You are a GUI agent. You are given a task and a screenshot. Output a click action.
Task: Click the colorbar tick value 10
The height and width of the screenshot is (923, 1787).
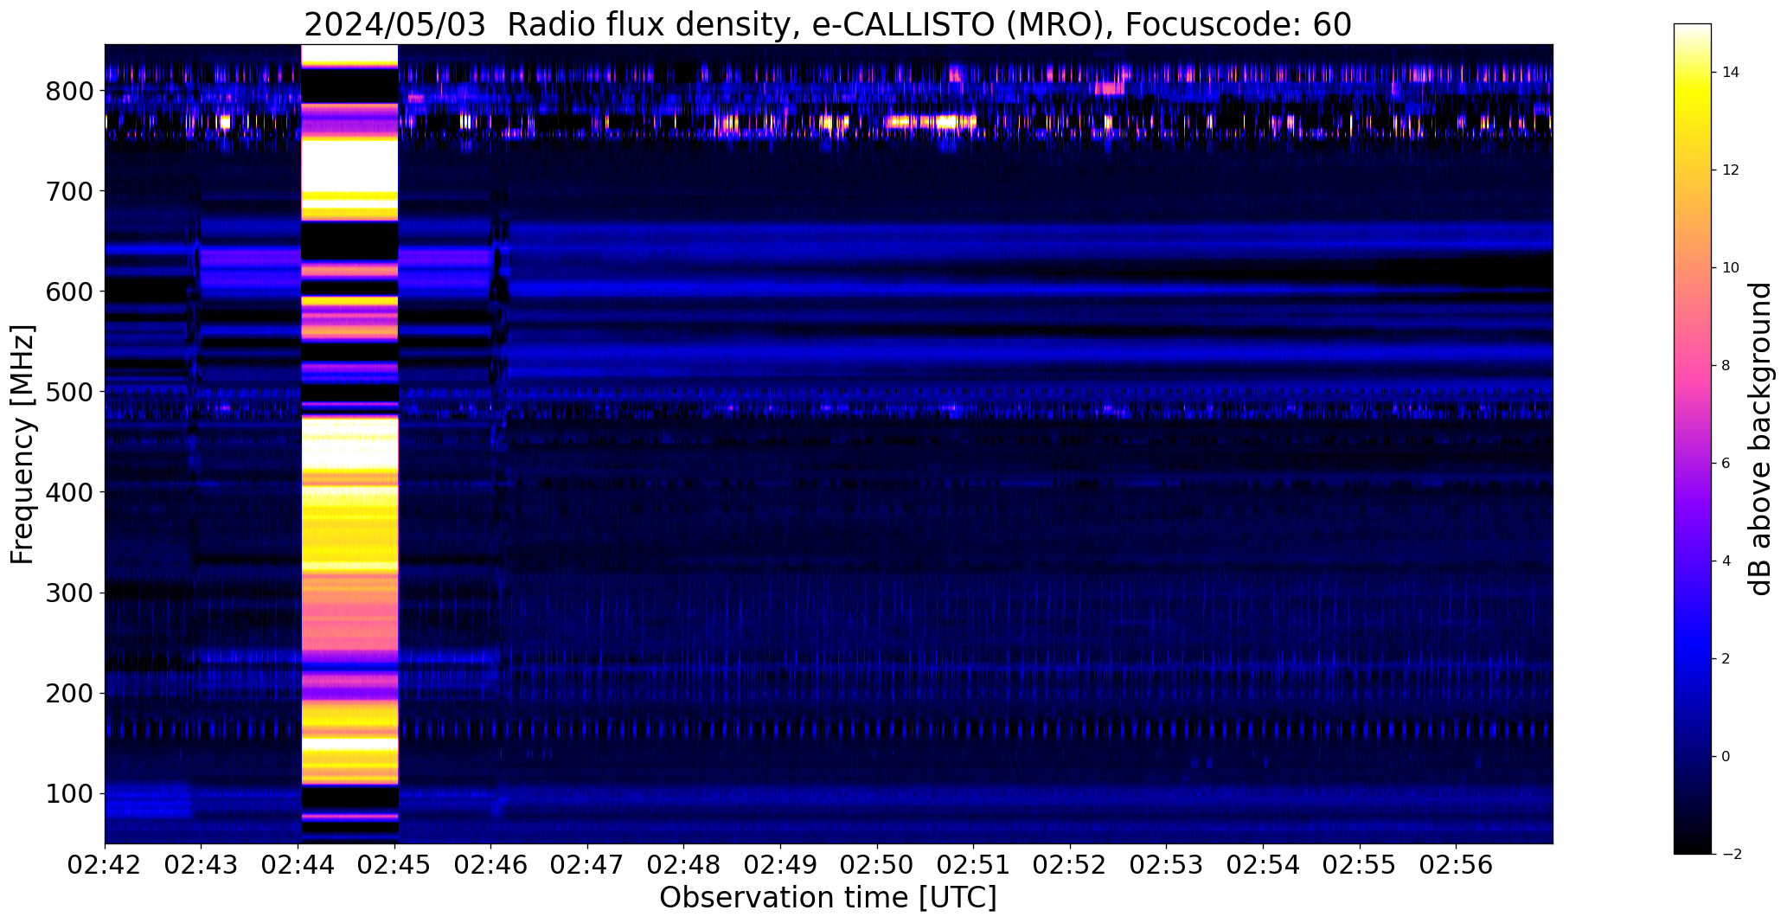1731,268
